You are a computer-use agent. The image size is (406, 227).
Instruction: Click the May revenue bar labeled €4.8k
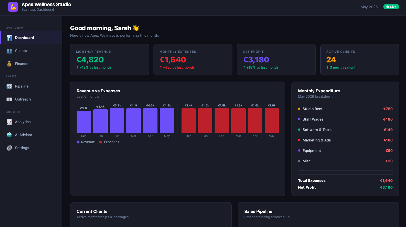[x=167, y=121]
